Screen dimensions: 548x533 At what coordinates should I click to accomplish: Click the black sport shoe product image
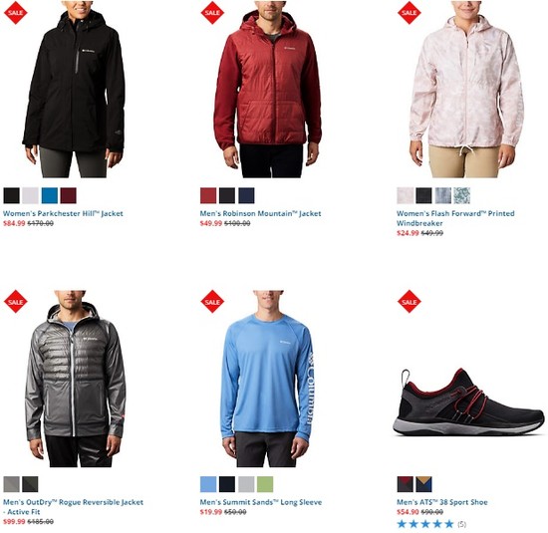pyautogui.click(x=468, y=401)
